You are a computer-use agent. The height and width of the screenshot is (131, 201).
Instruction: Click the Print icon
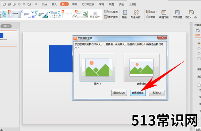pyautogui.click(x=9, y=4)
